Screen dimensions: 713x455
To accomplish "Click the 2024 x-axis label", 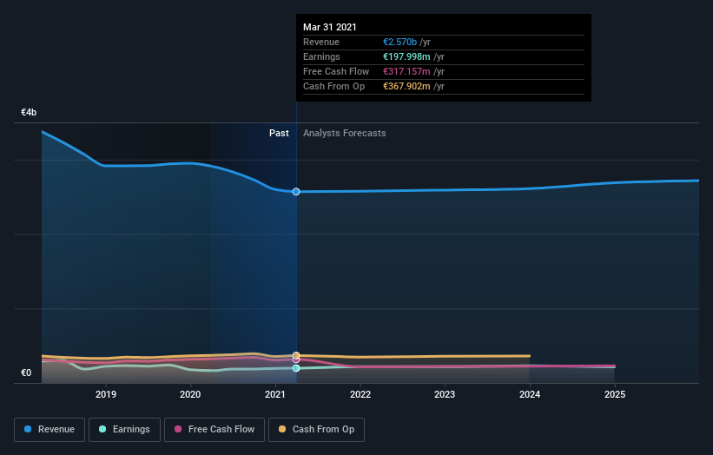I will coord(530,394).
